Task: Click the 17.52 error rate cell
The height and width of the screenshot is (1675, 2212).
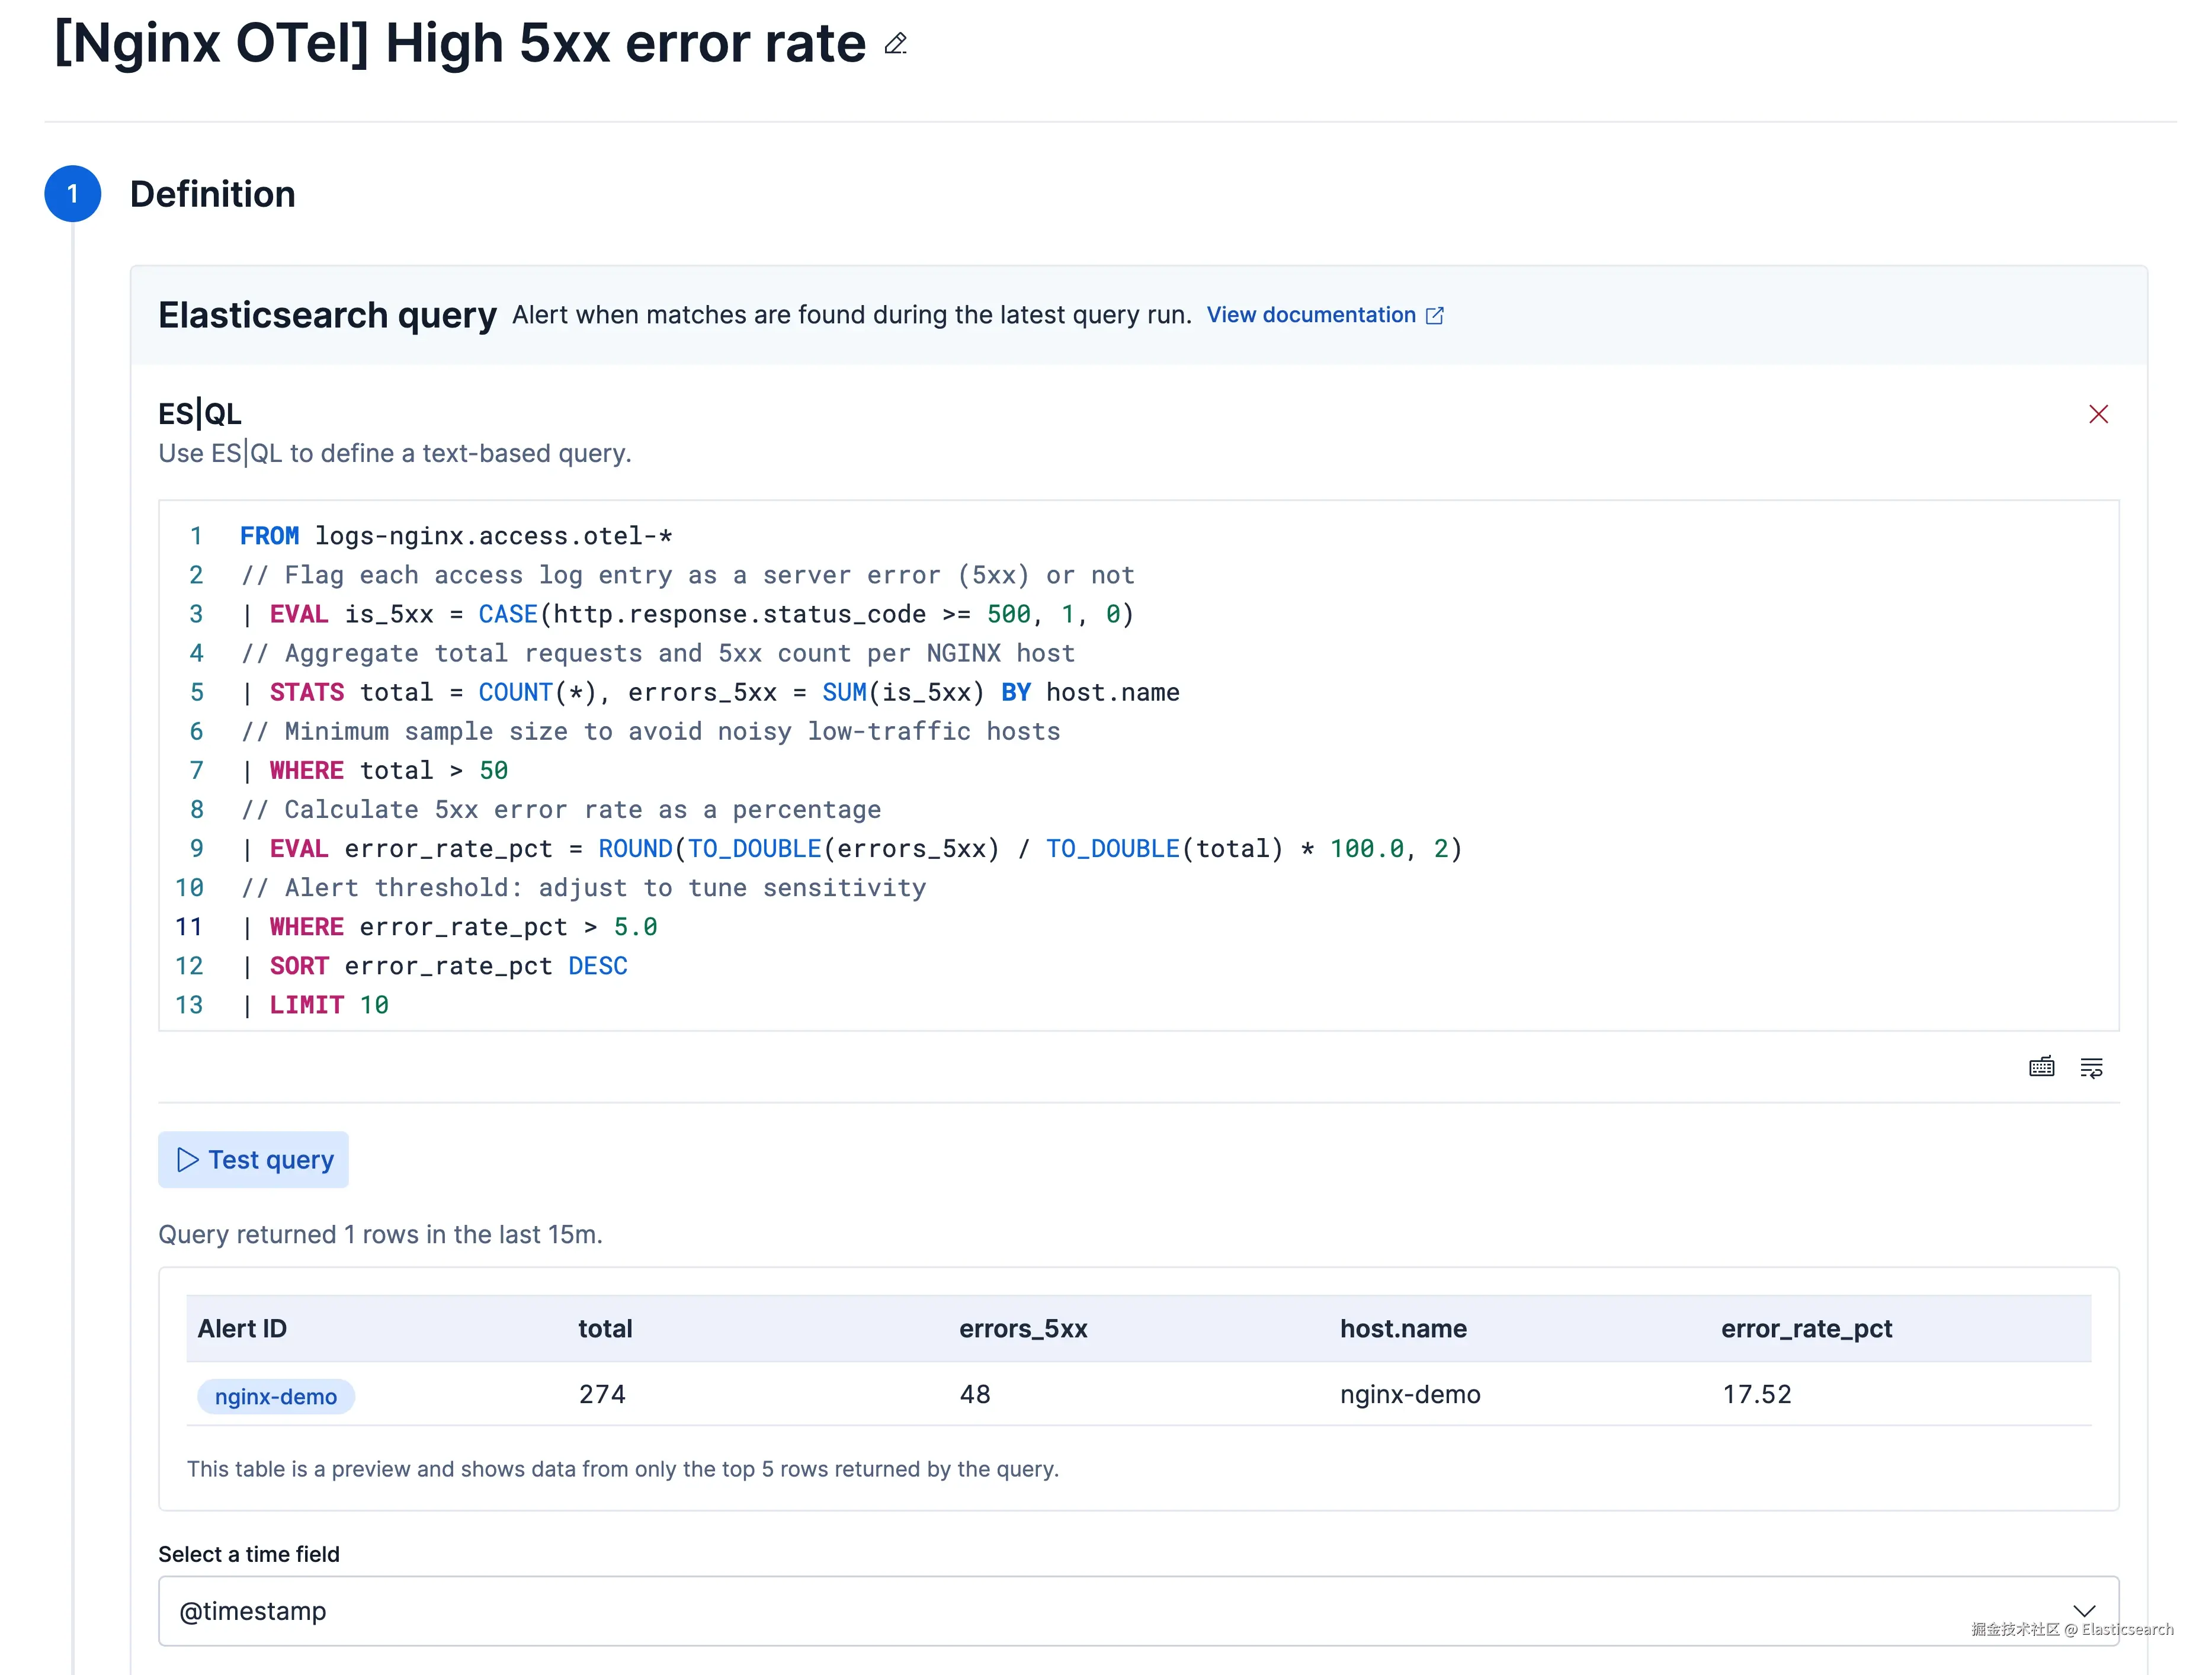Action: coord(1756,1394)
